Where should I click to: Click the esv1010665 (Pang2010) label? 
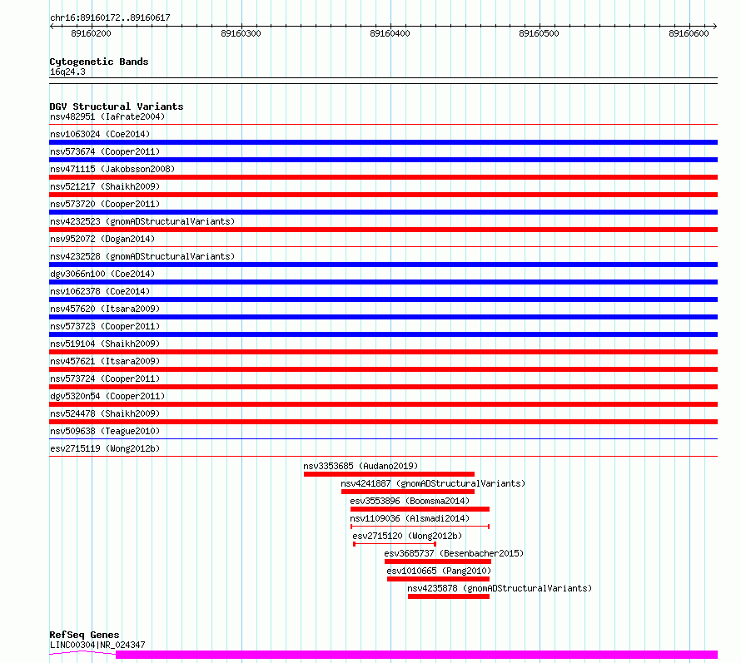click(439, 571)
